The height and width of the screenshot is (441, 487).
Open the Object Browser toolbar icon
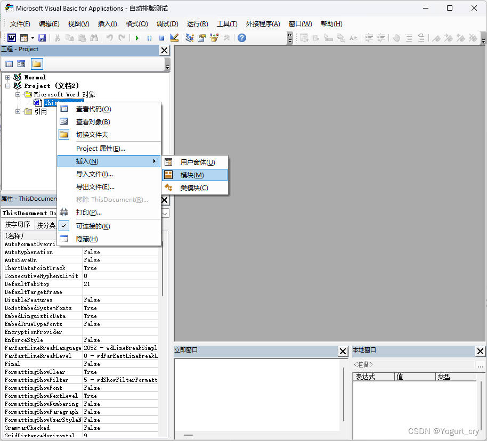click(214, 38)
